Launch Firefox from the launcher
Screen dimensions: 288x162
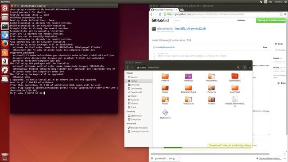pos(5,44)
